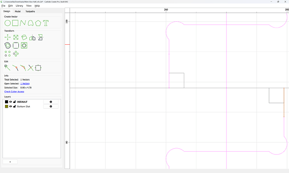Hide the Bottom Slot layer

10,107
